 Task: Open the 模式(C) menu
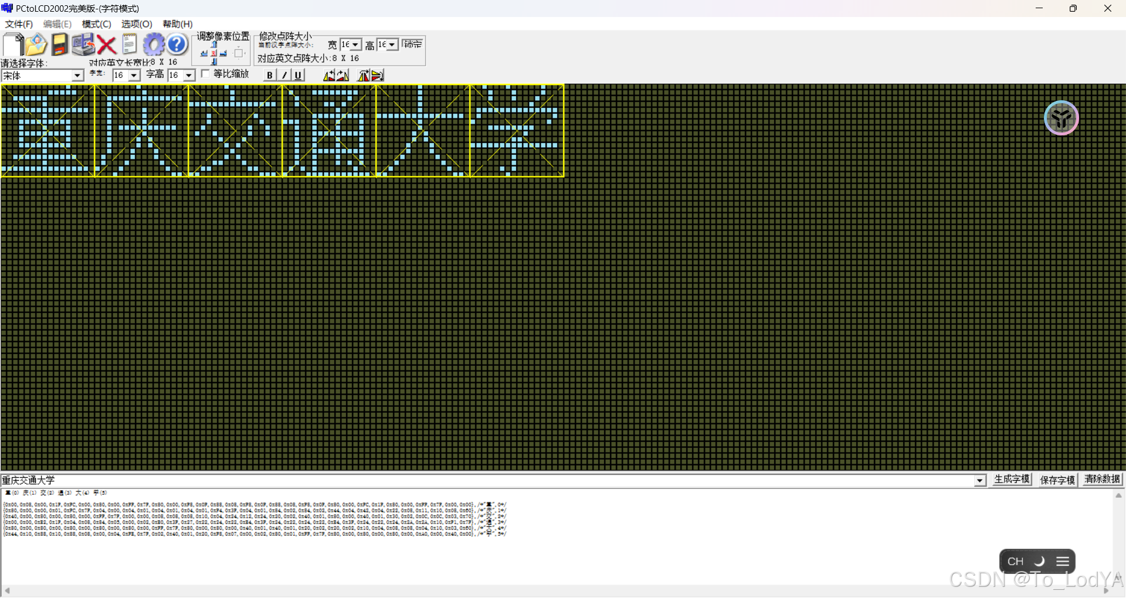tap(97, 24)
